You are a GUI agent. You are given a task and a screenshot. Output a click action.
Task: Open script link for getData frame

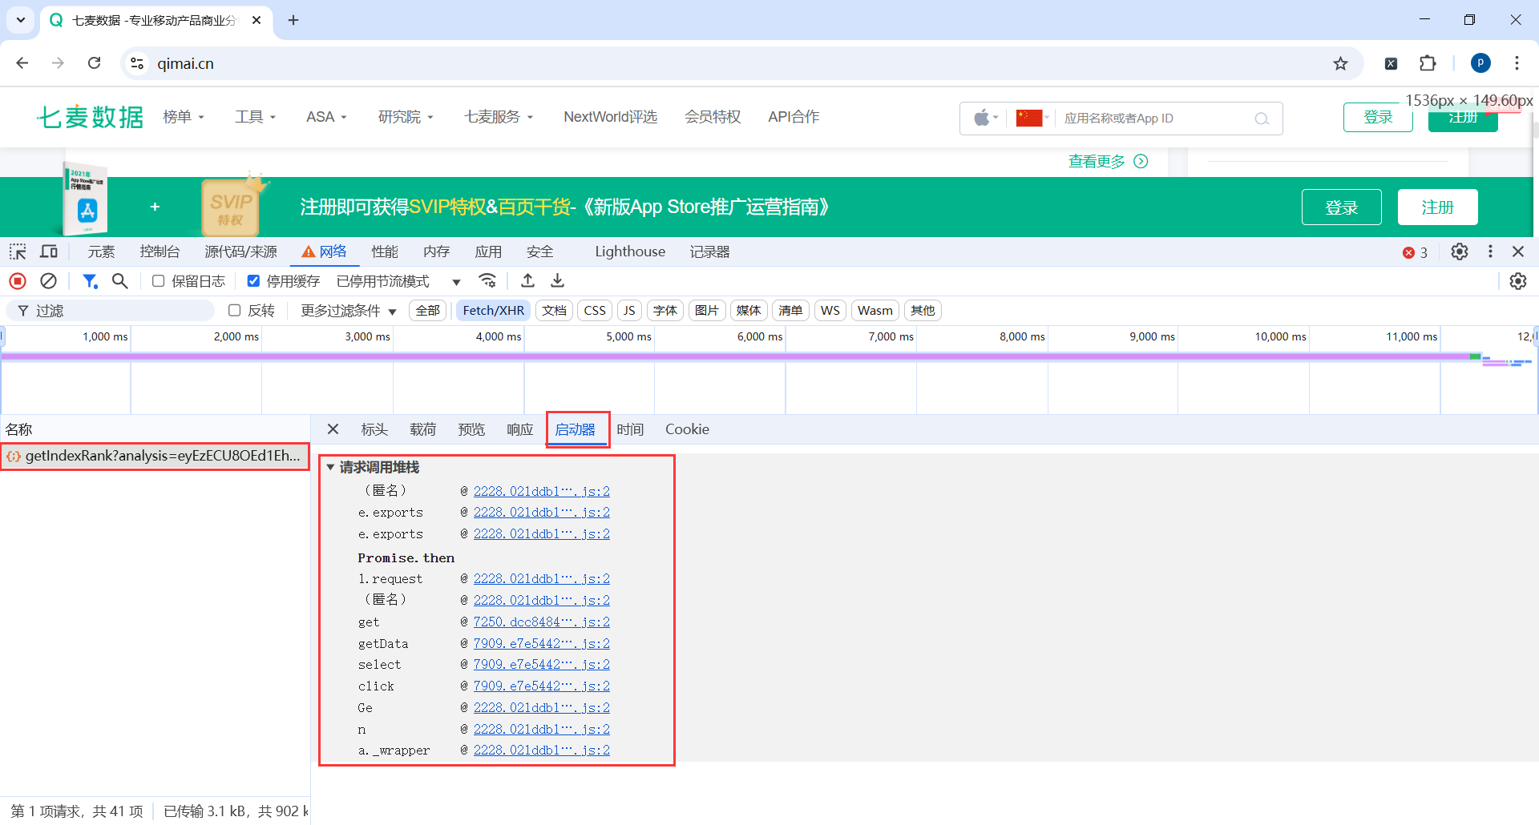pos(541,643)
